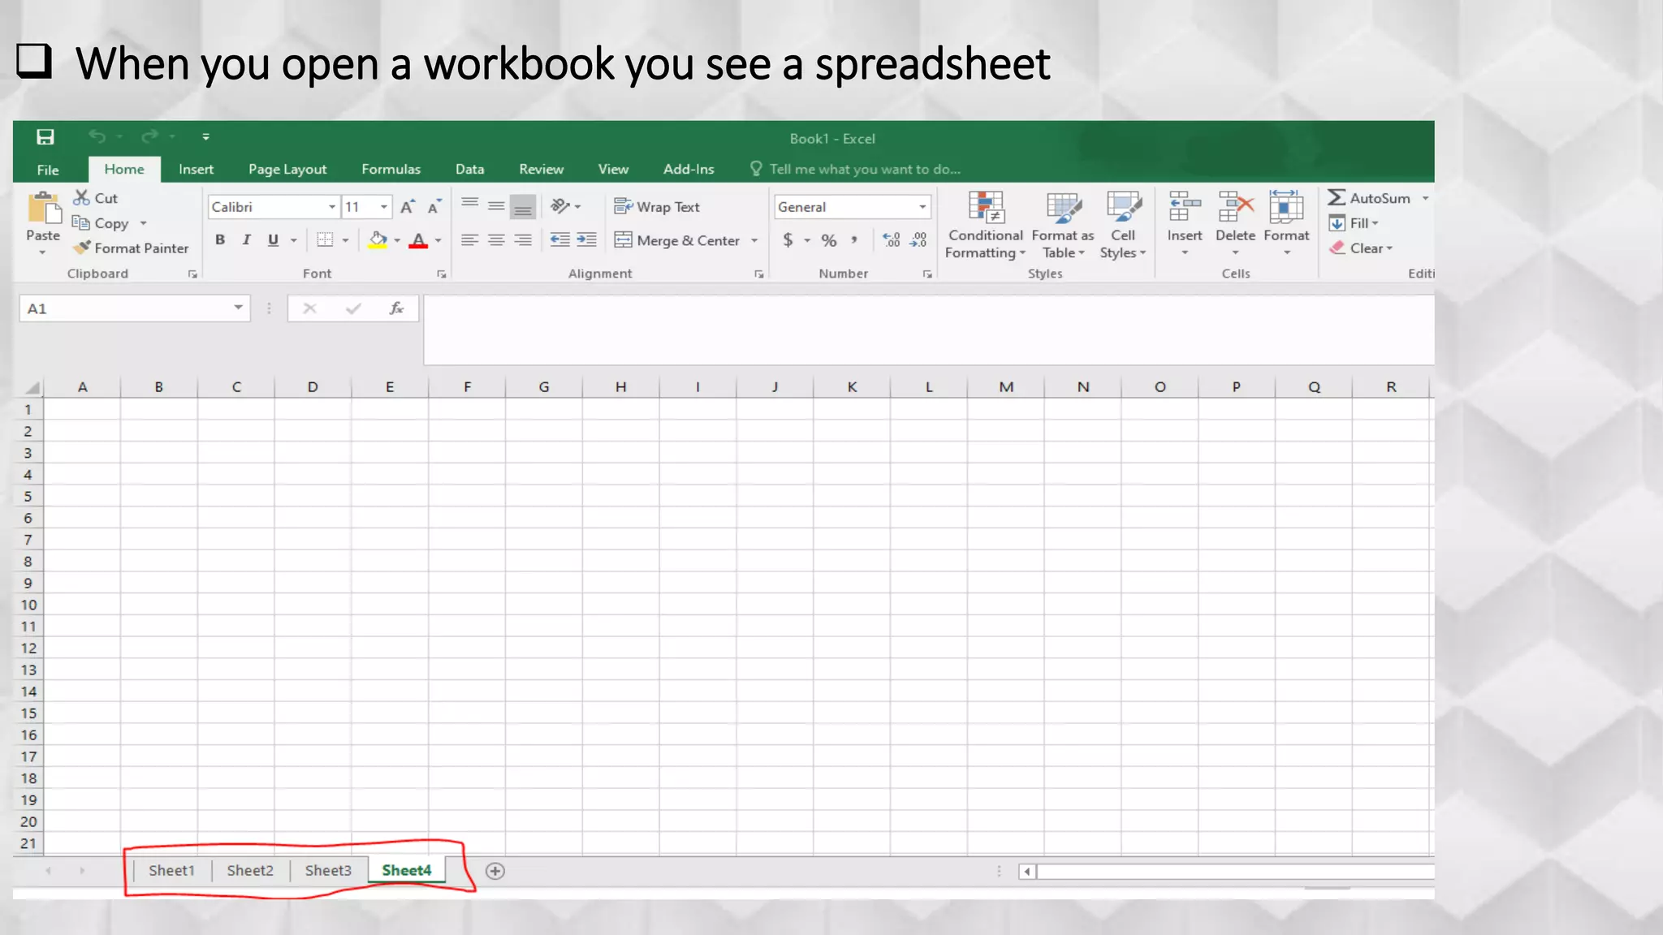This screenshot has height=935, width=1663.
Task: Click the Insert Function fx icon
Action: point(396,308)
